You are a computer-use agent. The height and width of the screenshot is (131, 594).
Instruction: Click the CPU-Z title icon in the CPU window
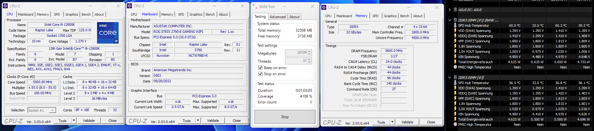click(5, 6)
